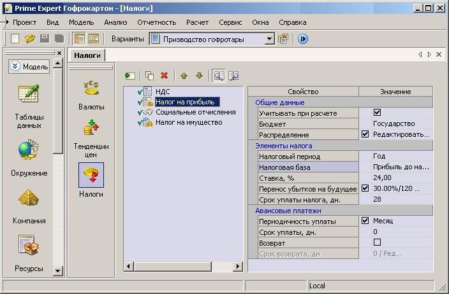Screen dimensions: 449x294
Task: Copy the selected tax with the duplicate icon
Action: click(149, 76)
